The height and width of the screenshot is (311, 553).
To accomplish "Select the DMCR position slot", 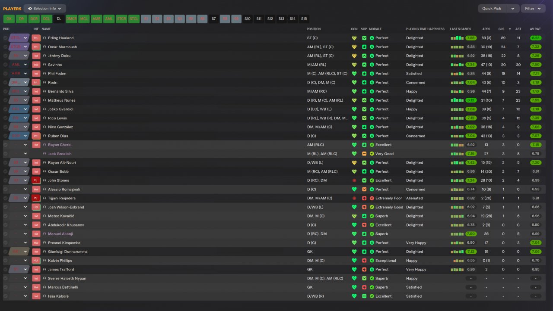I will click(72, 19).
